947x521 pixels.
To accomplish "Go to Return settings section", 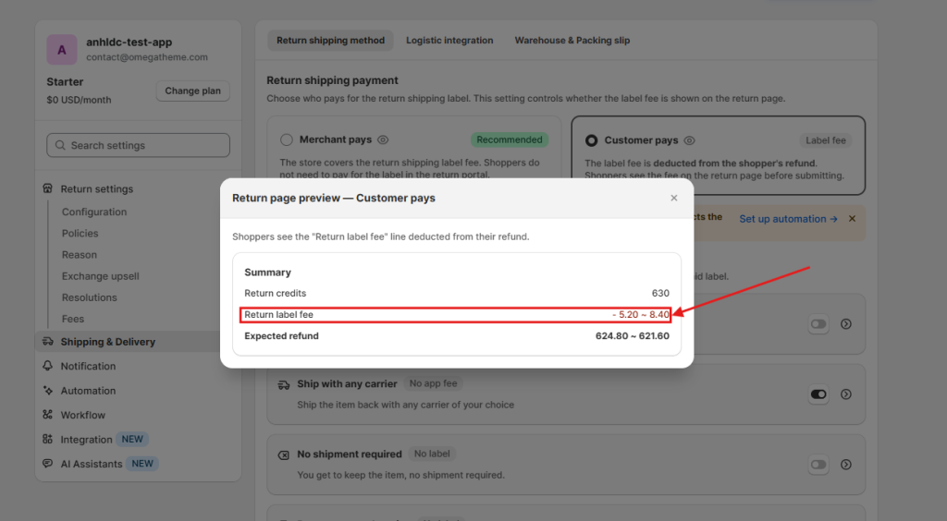I will [96, 188].
